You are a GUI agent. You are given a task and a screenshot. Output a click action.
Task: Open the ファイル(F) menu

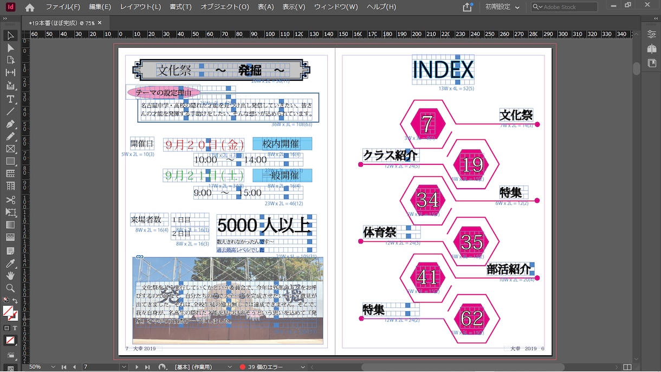[x=63, y=7]
